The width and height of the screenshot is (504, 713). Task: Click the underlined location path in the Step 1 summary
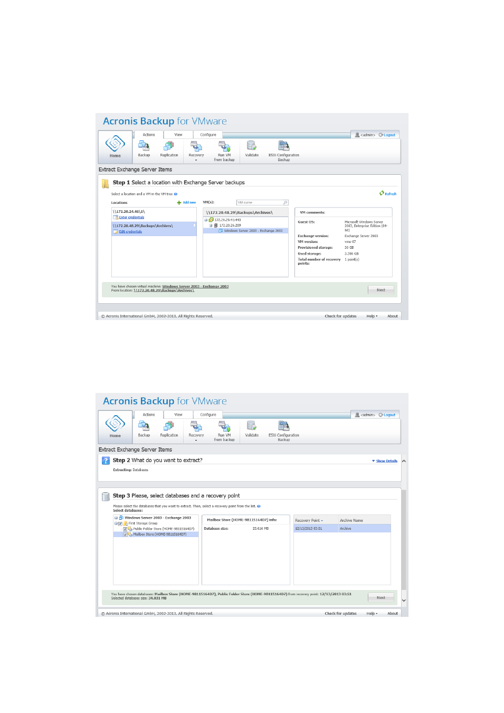pyautogui.click(x=164, y=290)
